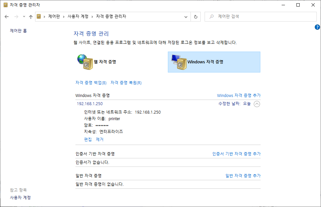
Task: Click the title bar 자격 증명 관리자 icon
Action: tap(6, 5)
